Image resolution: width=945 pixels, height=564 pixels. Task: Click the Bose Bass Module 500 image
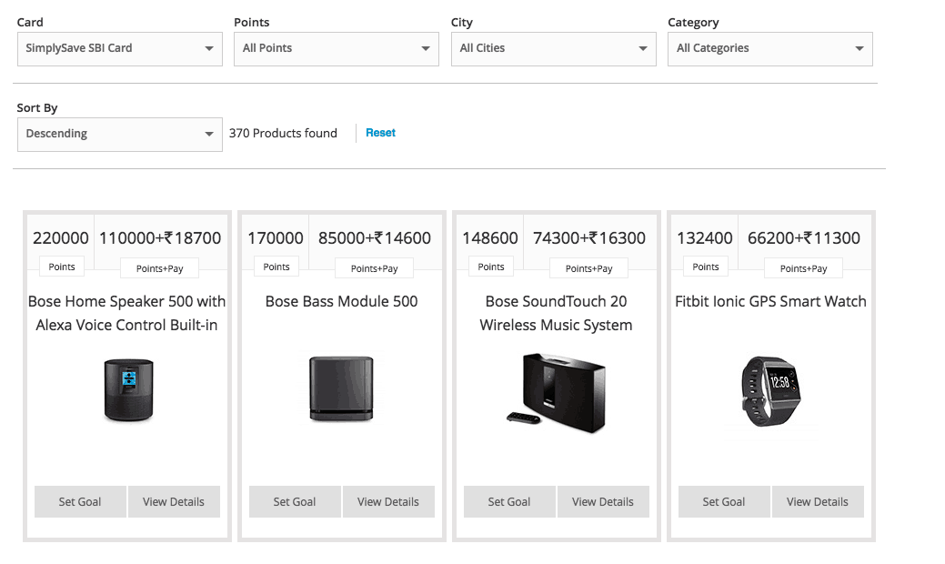(x=341, y=389)
